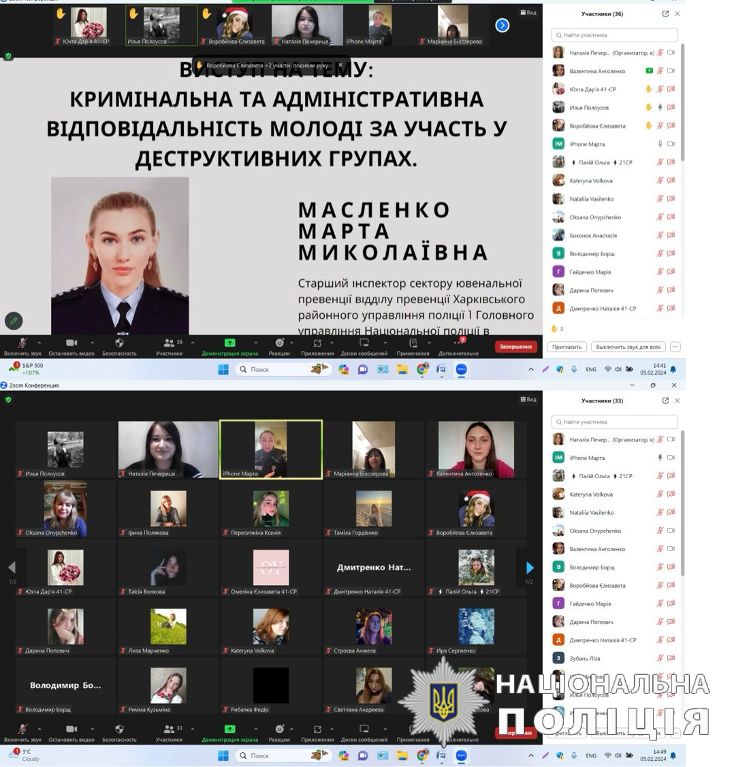Open Вид layout menu in top Zoom window
749x767 pixels.
point(528,13)
